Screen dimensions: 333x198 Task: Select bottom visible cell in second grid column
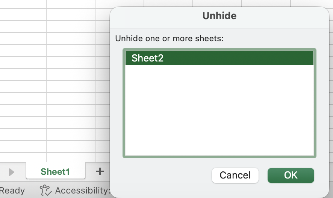coord(70,157)
